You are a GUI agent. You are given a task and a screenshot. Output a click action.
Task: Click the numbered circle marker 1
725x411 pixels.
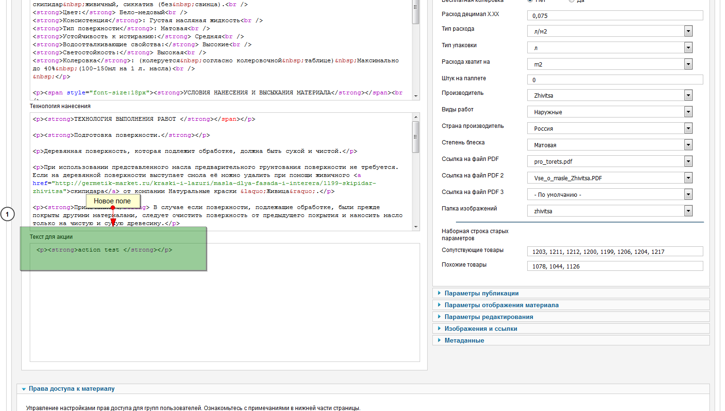8,214
